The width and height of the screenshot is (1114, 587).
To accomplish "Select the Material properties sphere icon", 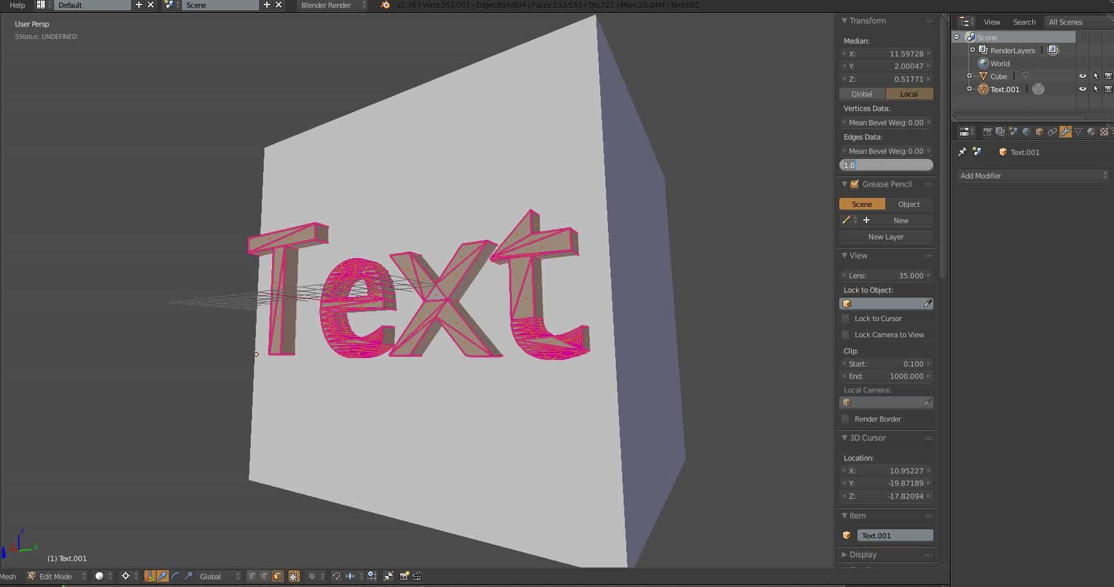I will point(1091,131).
